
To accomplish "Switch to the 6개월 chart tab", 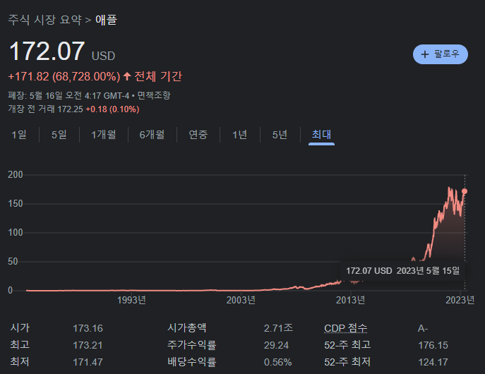I will tap(152, 135).
